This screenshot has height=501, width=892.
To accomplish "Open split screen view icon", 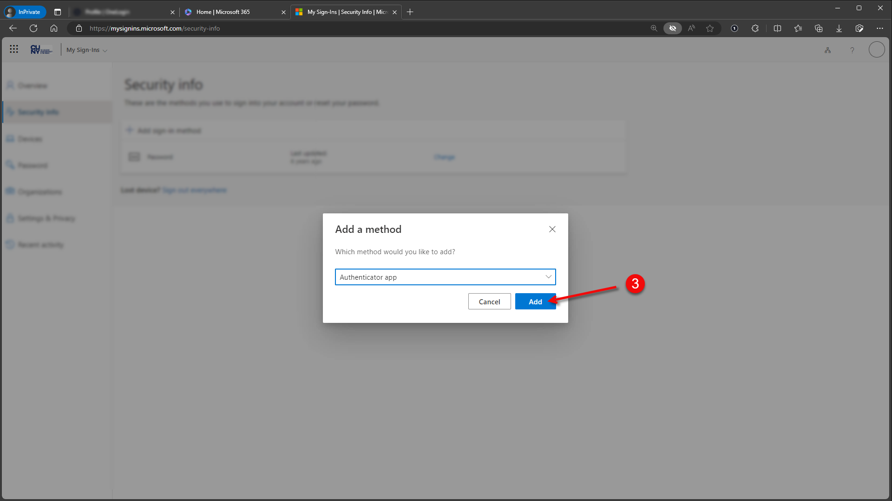I will click(777, 28).
